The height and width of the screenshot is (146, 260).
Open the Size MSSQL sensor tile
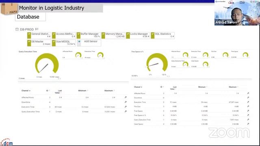pos(64,43)
